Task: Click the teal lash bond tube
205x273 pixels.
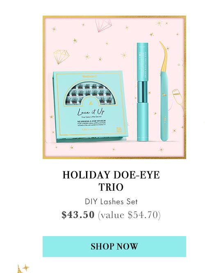Action: pyautogui.click(x=142, y=92)
